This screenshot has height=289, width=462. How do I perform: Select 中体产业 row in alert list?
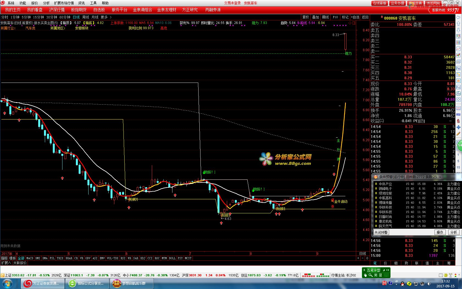pos(417,184)
